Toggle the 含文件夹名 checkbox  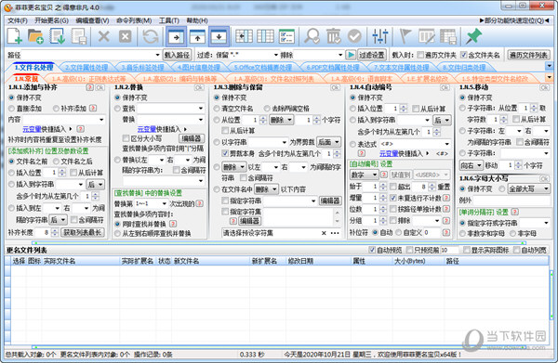coord(463,55)
